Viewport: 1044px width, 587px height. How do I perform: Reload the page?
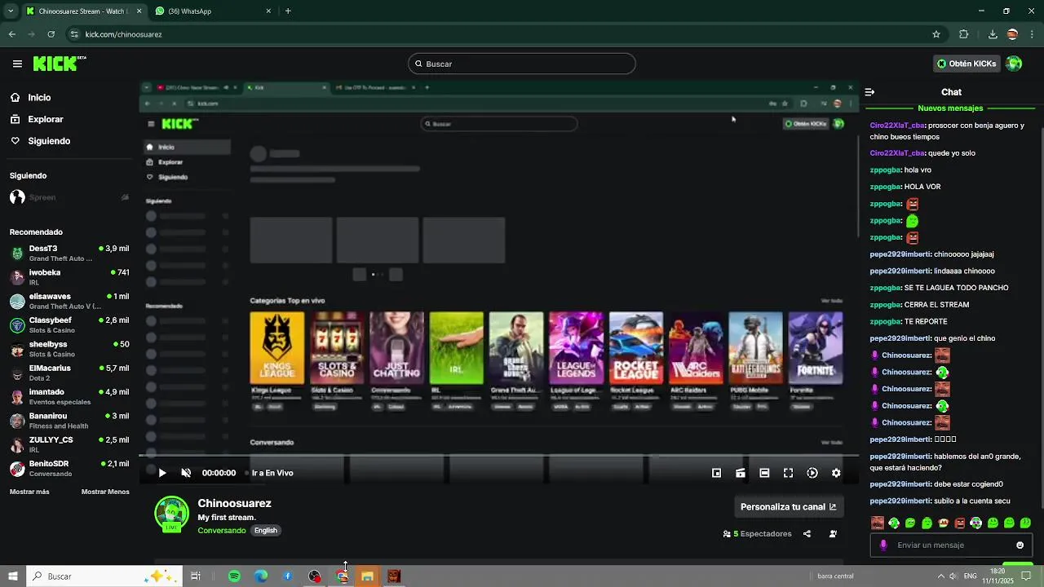click(51, 34)
